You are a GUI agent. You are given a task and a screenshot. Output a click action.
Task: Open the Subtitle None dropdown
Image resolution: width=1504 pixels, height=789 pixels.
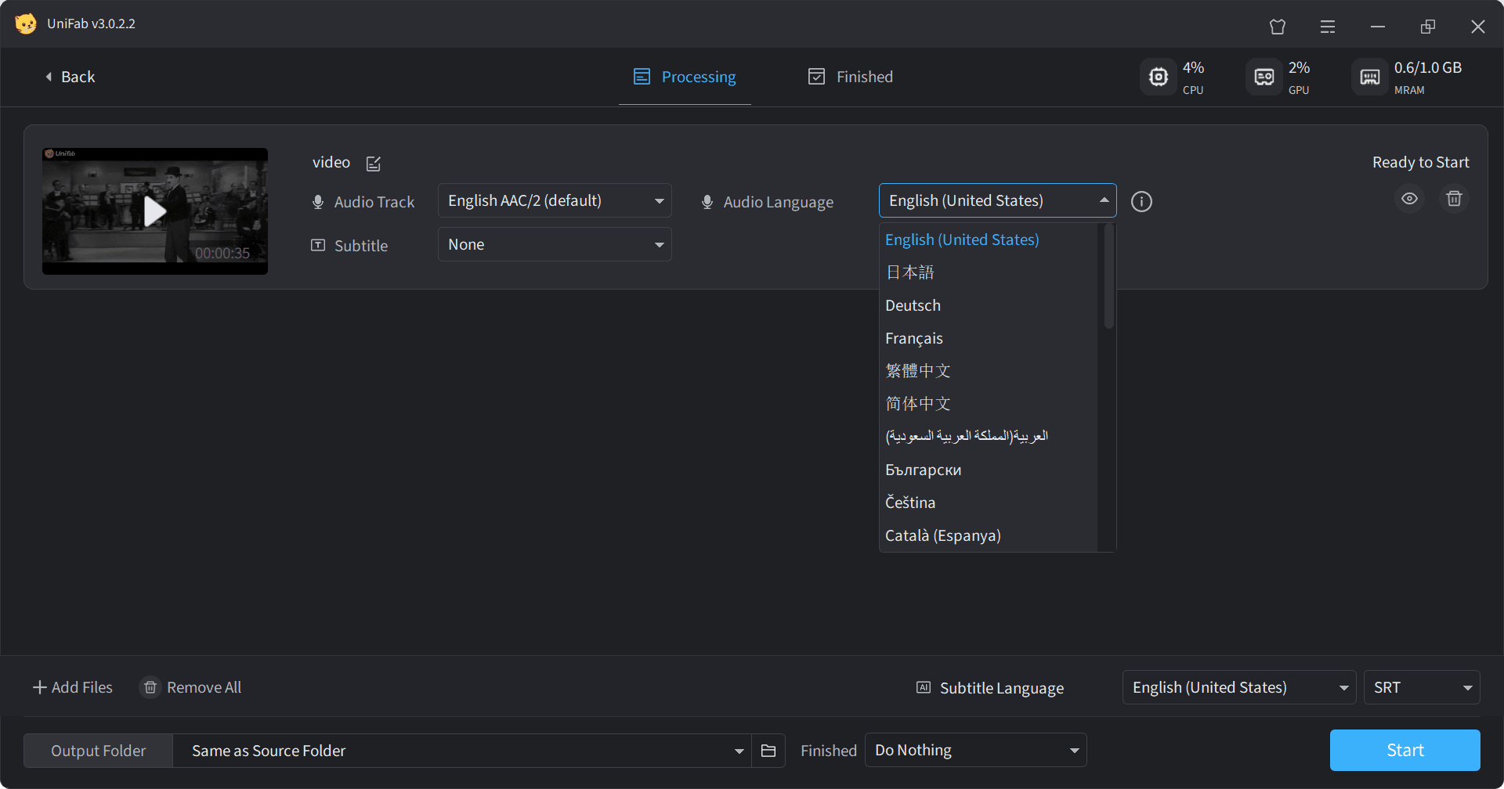coord(555,244)
